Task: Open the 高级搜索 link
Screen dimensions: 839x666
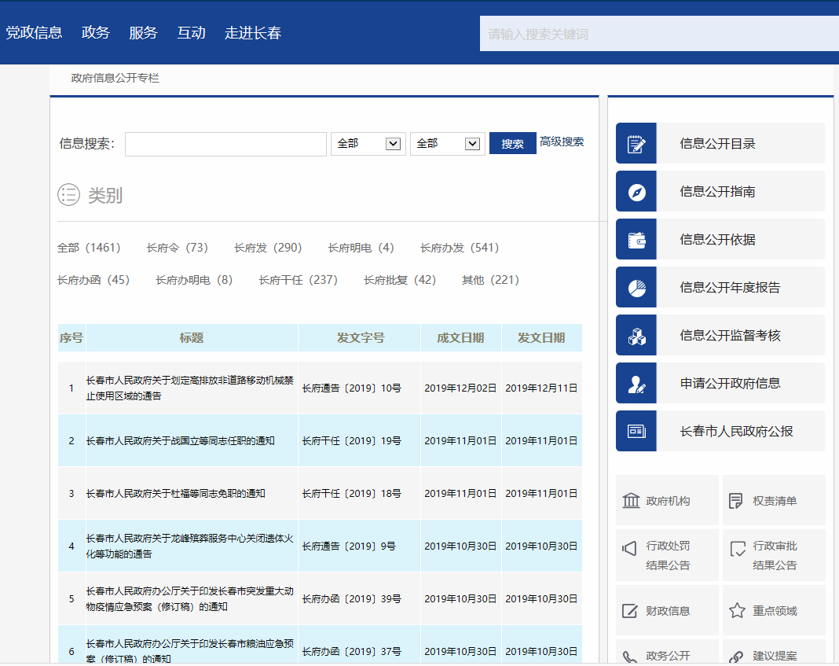Action: (562, 142)
